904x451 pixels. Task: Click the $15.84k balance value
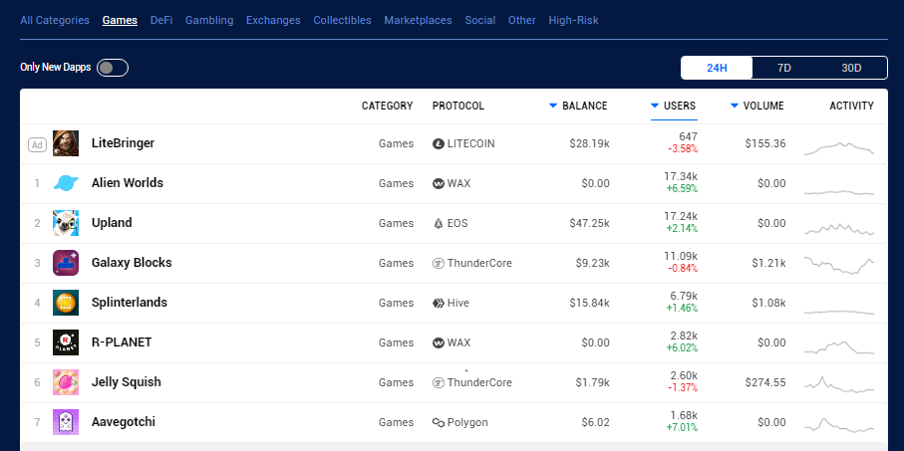coord(589,303)
